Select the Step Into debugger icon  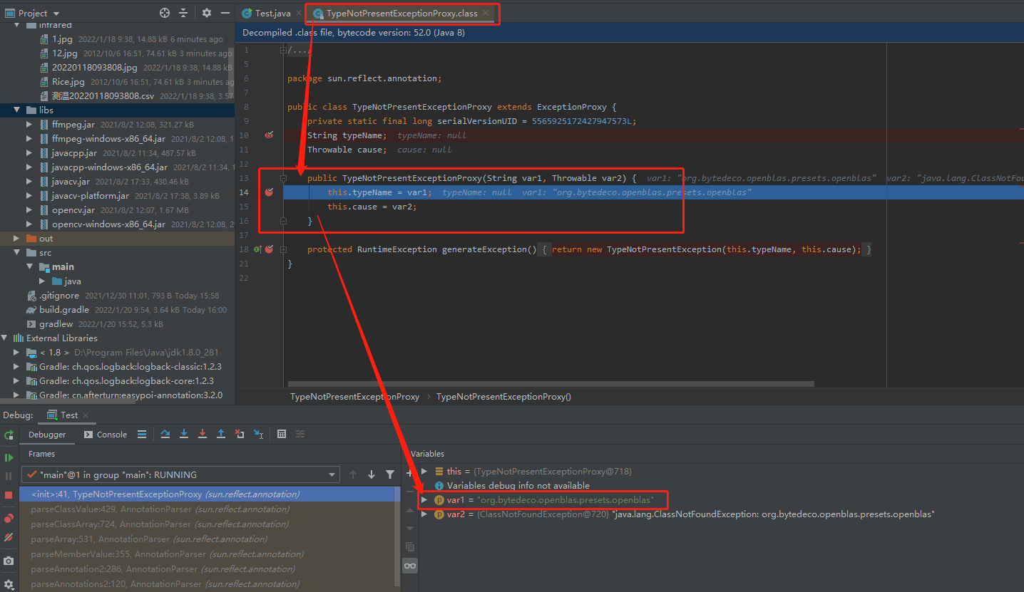[184, 434]
